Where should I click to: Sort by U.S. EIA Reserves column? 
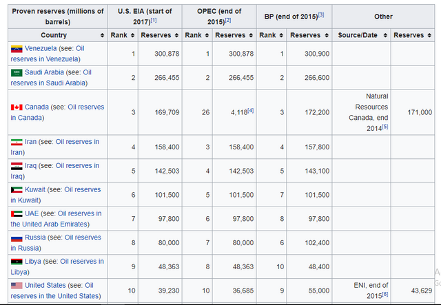point(176,35)
